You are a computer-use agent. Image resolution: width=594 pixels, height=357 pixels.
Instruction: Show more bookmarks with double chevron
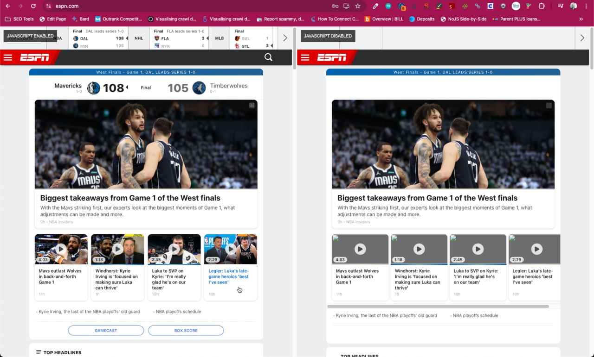581,19
